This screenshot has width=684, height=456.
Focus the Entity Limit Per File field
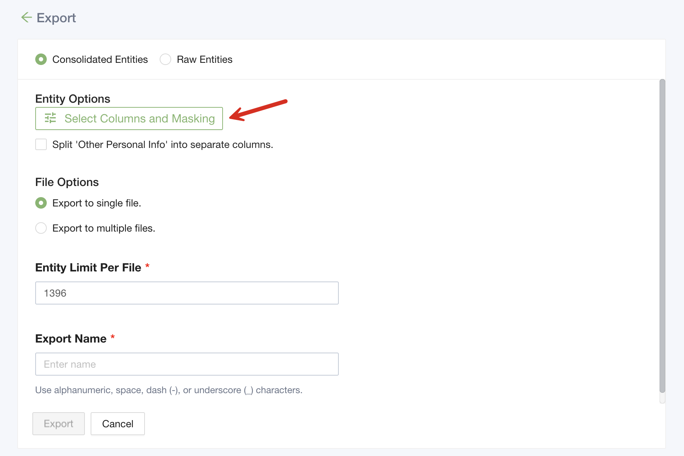(187, 293)
